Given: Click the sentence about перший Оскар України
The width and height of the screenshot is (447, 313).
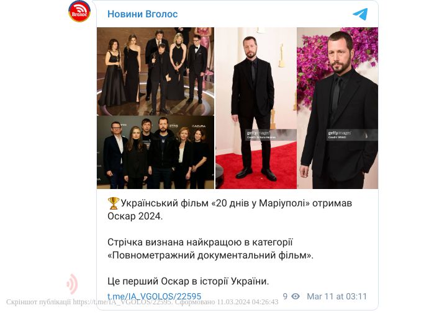Looking at the screenshot, I should click(188, 281).
